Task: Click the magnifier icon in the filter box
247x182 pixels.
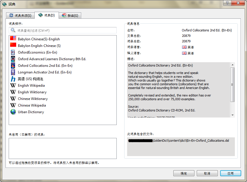Action: coord(13,30)
